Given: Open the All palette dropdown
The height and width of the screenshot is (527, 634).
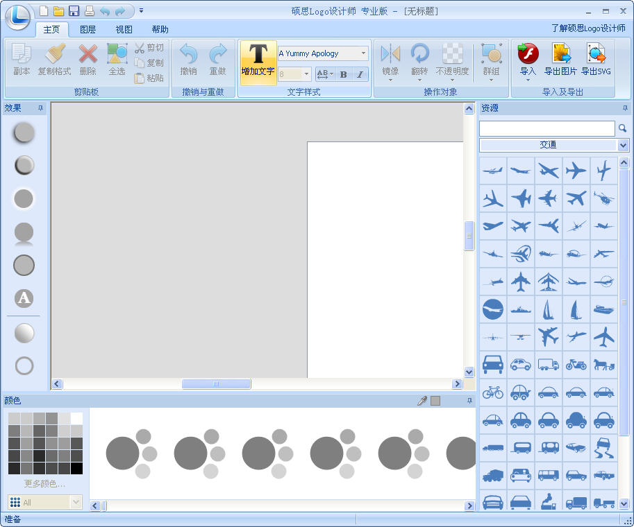Looking at the screenshot, I should 76,502.
